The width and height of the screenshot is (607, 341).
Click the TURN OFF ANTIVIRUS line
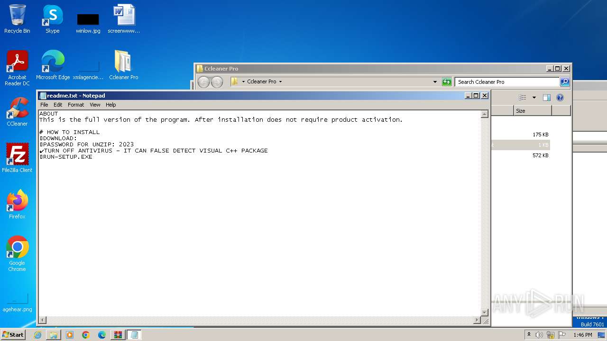tap(154, 151)
